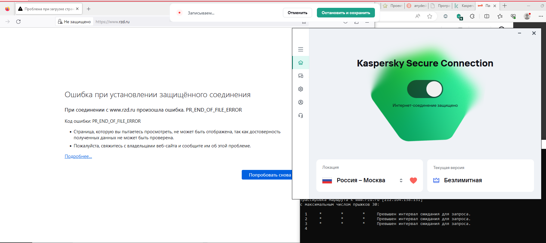
Task: Close the Kaspersky Secure Connection window
Action: click(x=534, y=33)
